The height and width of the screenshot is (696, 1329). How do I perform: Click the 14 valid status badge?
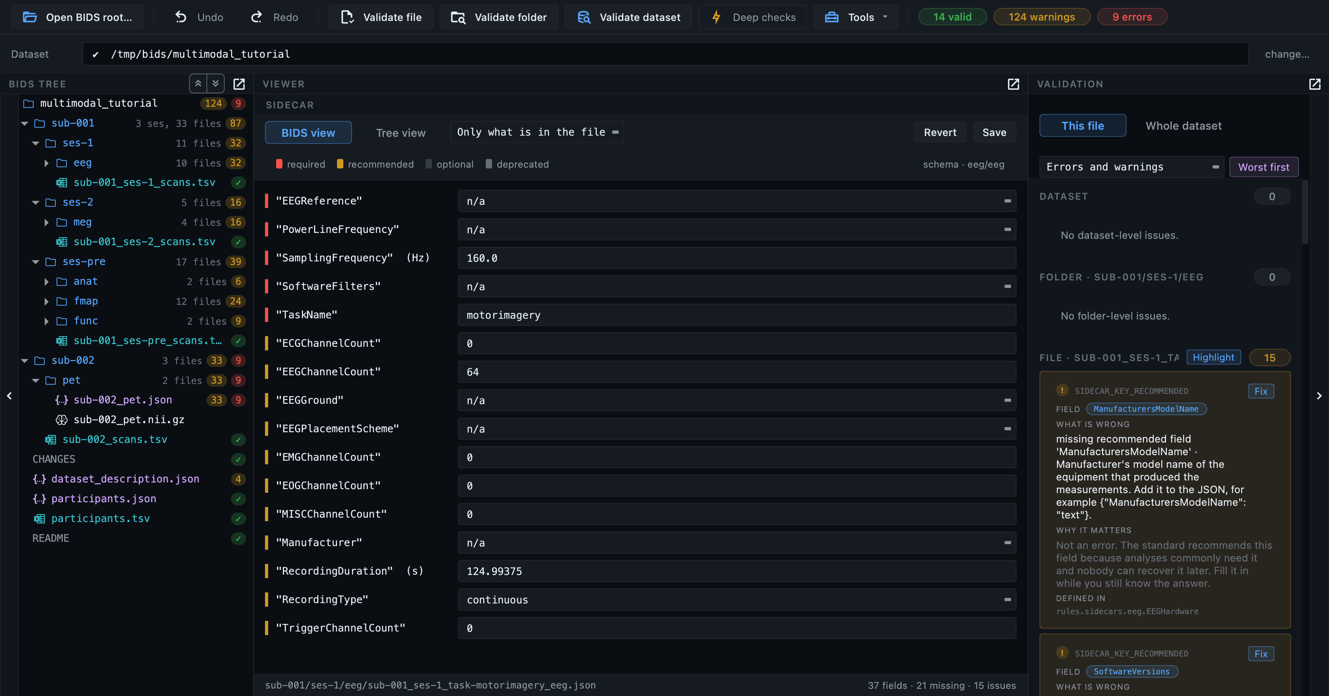[x=952, y=17]
